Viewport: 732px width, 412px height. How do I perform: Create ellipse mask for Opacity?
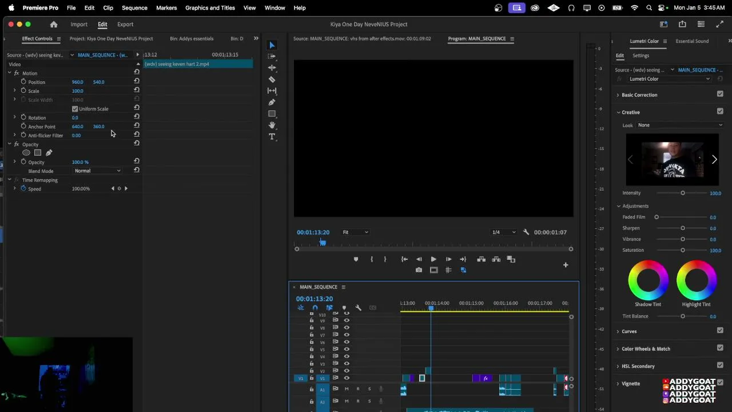26,153
